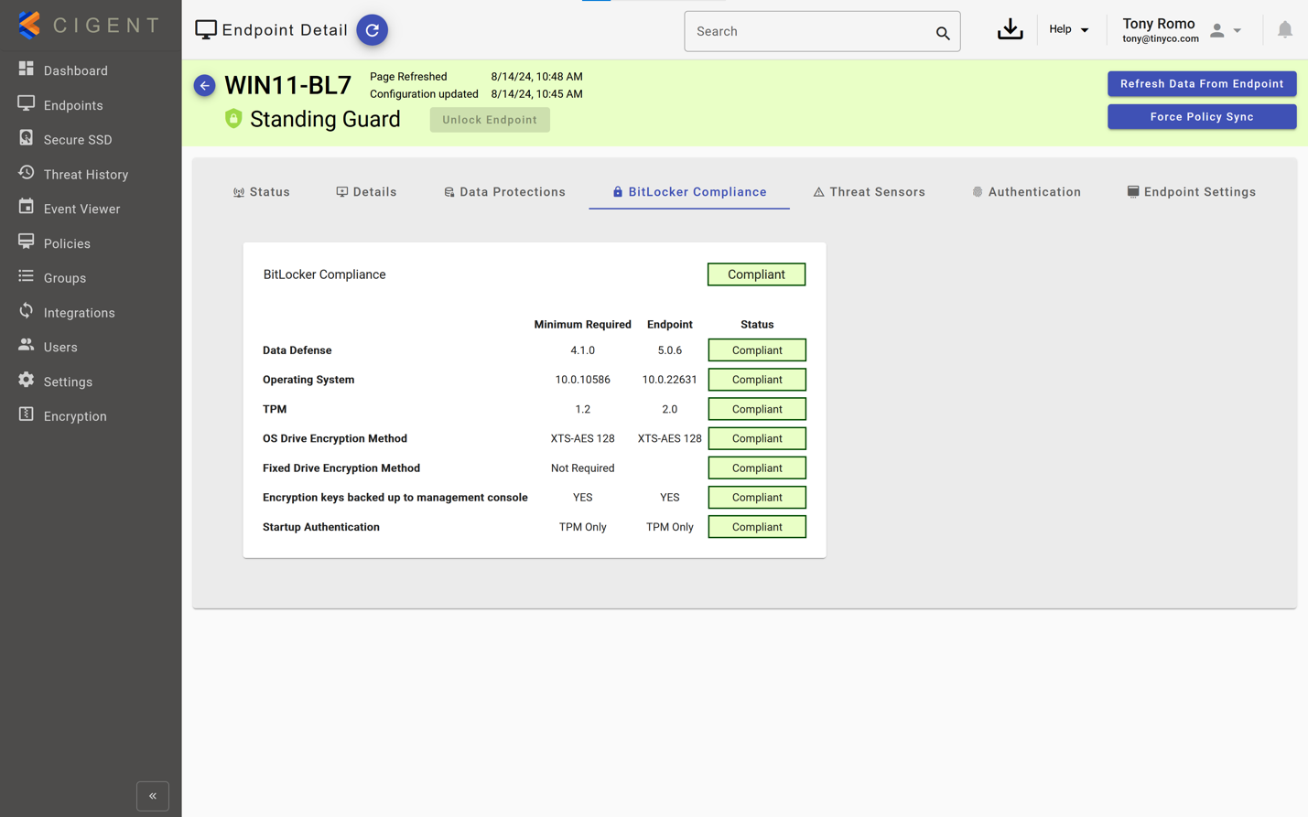Switch to the Status tab
This screenshot has width=1308, height=817.
pyautogui.click(x=262, y=192)
